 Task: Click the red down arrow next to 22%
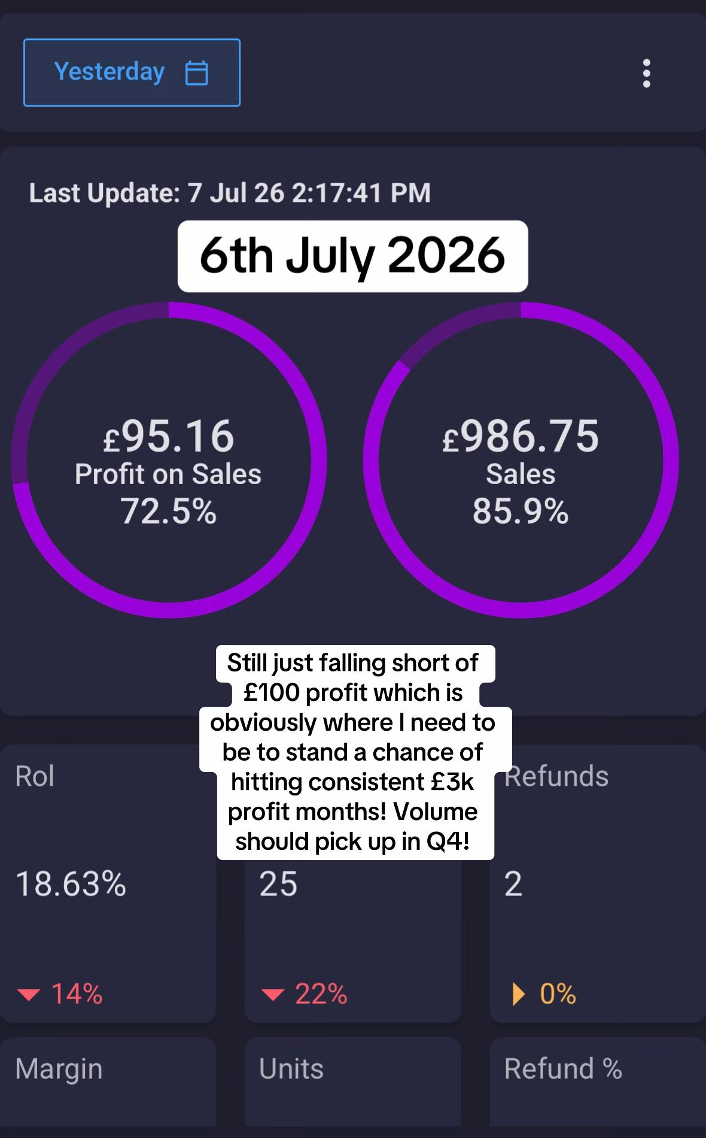click(273, 995)
